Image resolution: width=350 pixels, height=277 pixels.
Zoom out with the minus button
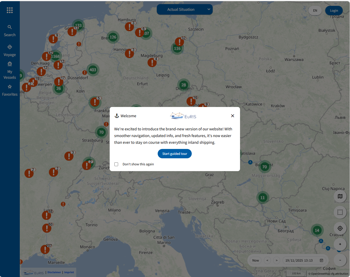340,260
